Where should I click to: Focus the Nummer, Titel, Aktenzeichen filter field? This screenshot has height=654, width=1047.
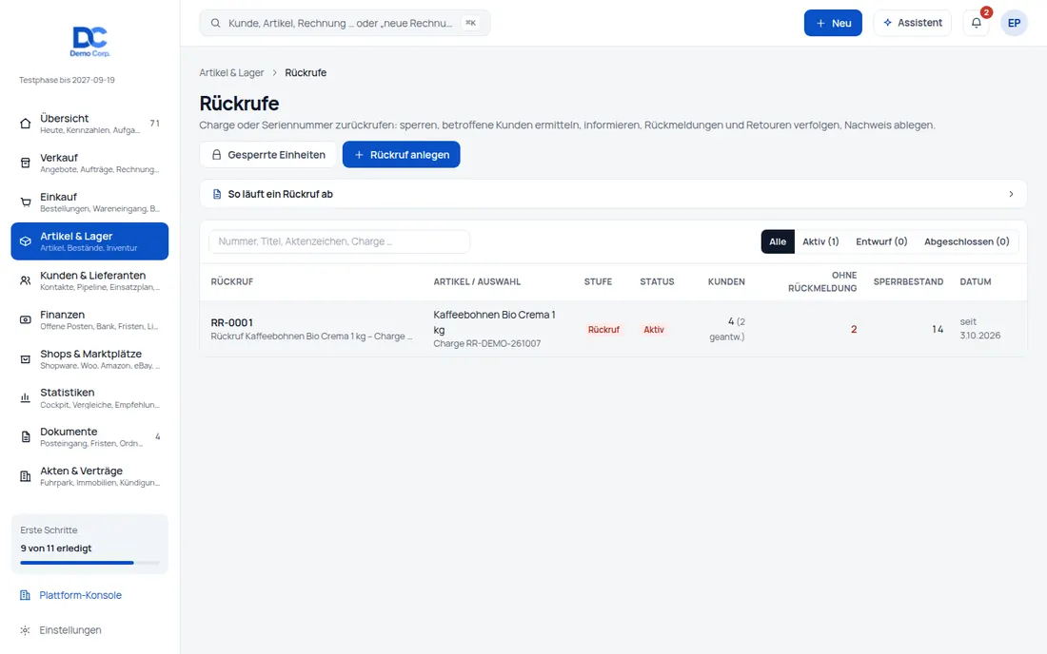click(339, 241)
